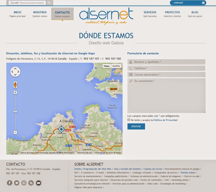Open Alta y Gestión del Dominio link

click(x=127, y=169)
